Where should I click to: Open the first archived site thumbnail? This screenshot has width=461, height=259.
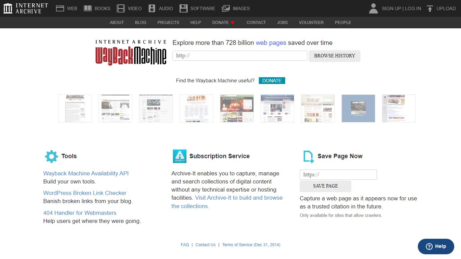tap(75, 108)
